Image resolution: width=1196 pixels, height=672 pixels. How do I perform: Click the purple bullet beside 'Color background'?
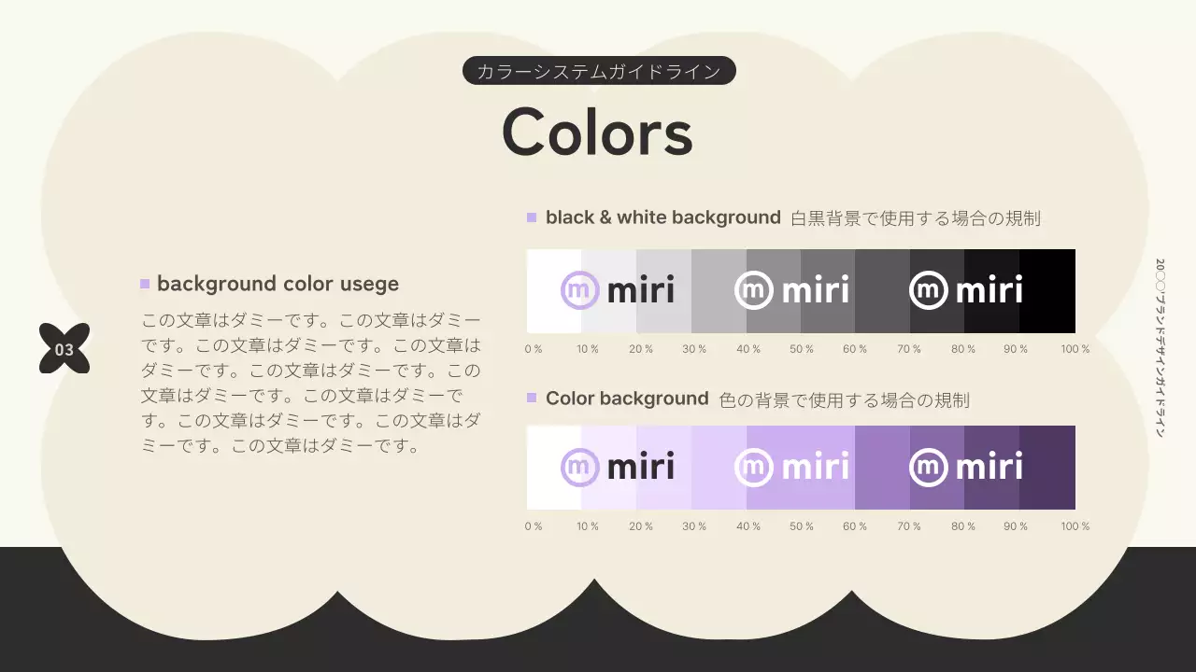[532, 399]
